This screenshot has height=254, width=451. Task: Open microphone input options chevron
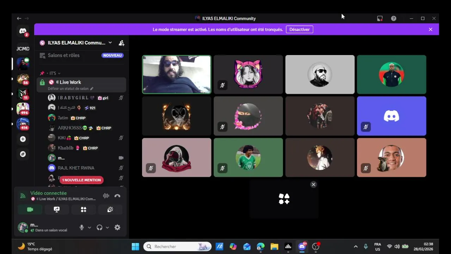coord(89,228)
